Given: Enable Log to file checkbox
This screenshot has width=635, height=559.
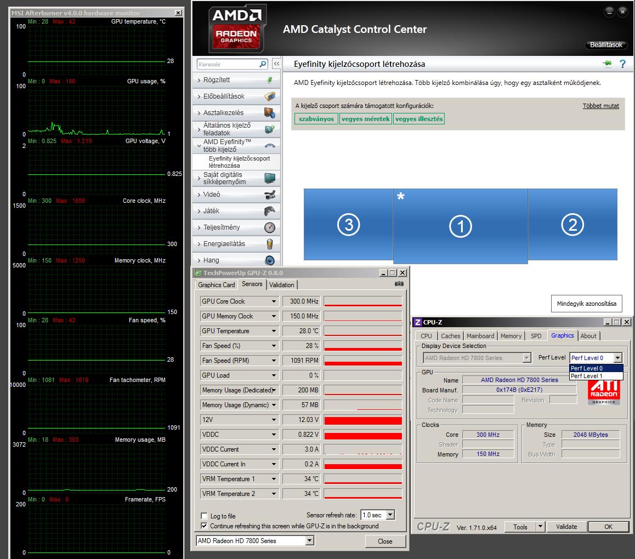Looking at the screenshot, I should click(x=204, y=516).
